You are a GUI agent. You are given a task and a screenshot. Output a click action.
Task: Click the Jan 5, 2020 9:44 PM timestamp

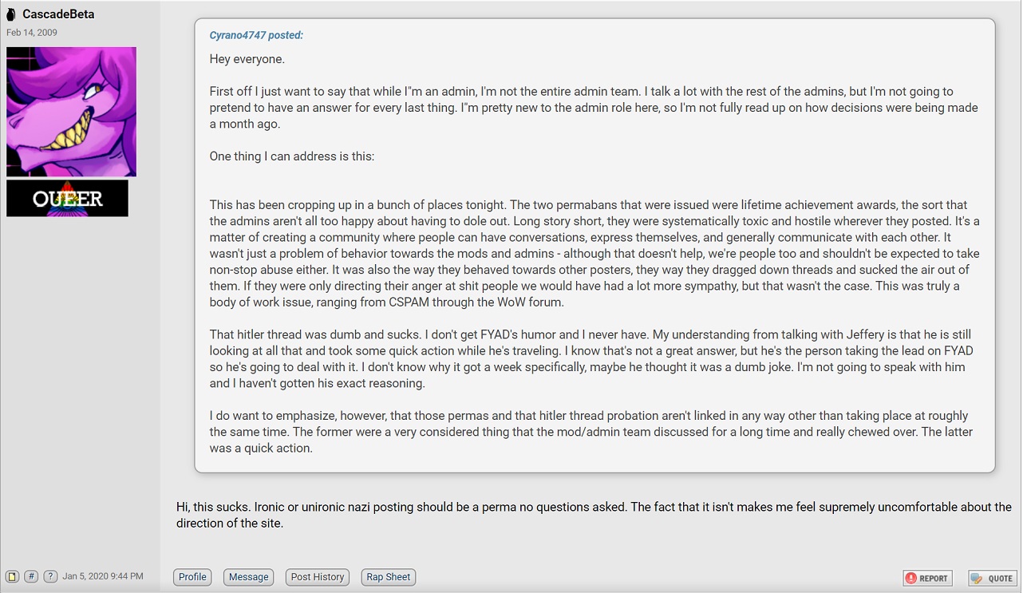[x=103, y=576]
